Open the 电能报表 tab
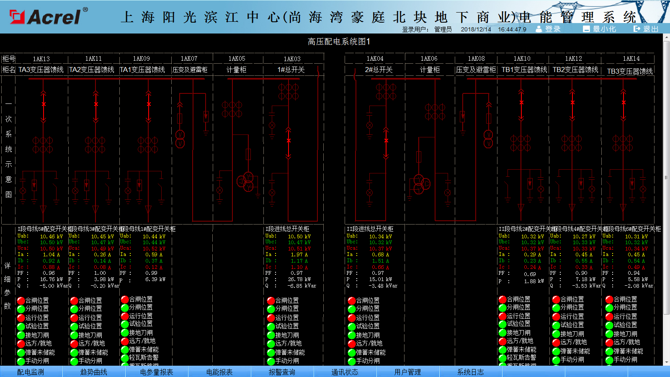Screen dimensions: 670x377 coord(219,372)
